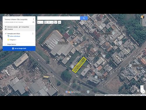Viewport: 146px width, 110px height.
Task: Choose the hand Select items tool
Action: pos(46,22)
